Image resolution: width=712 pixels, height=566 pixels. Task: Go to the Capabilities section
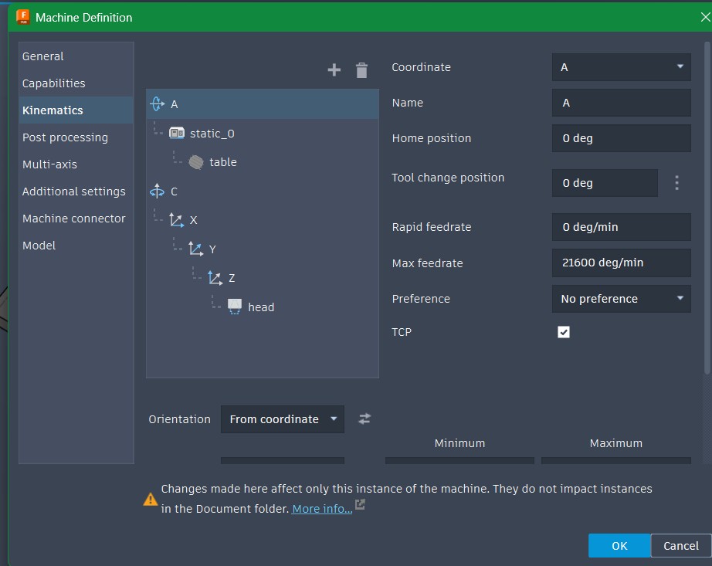(x=53, y=83)
